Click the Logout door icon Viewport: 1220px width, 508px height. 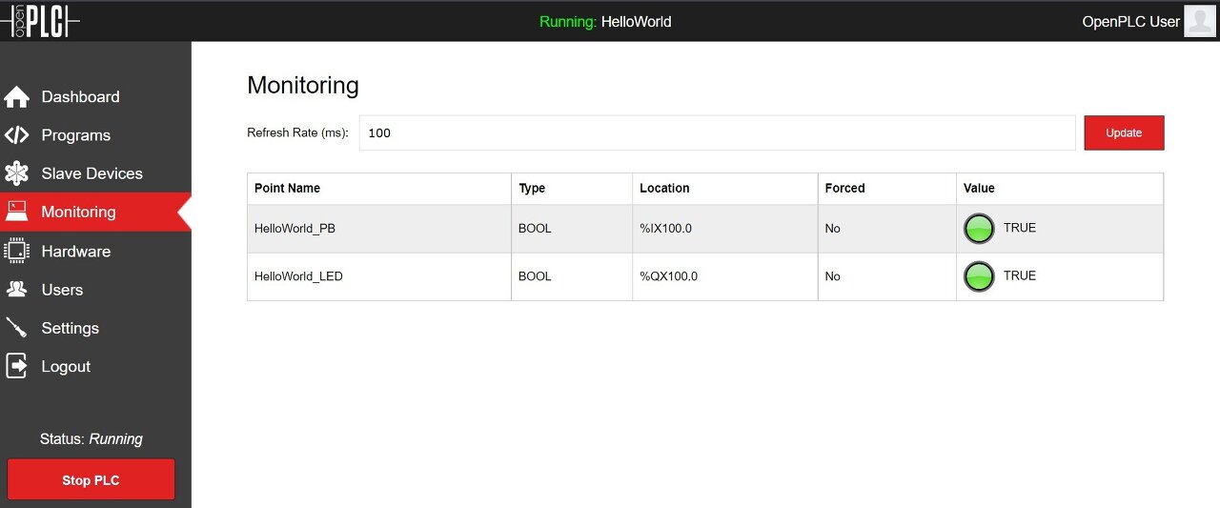point(16,366)
